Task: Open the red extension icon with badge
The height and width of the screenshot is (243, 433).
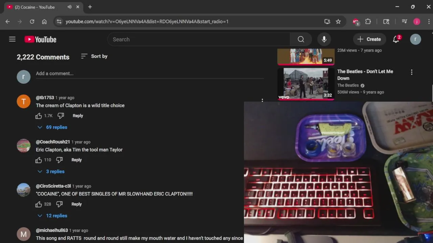Action: coord(356,22)
